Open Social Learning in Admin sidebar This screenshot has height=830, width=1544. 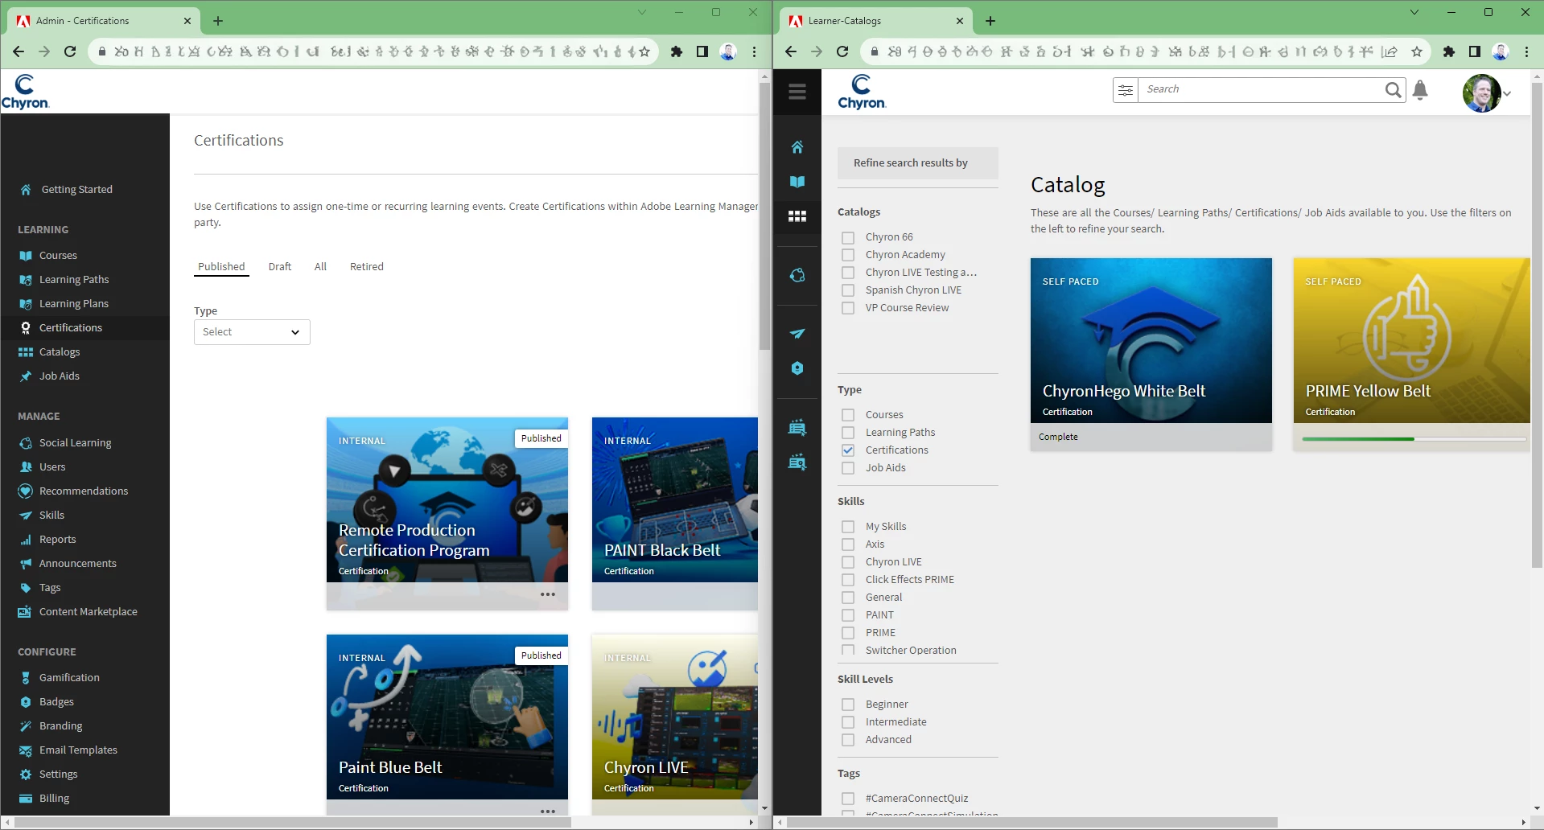[x=75, y=443]
